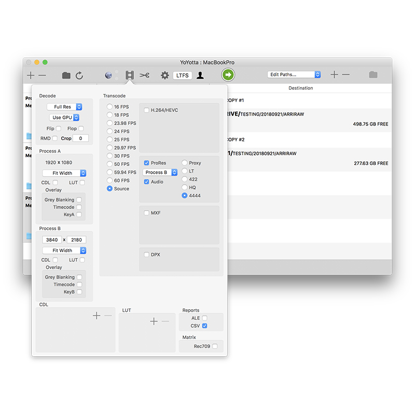Image resolution: width=415 pixels, height=415 pixels.
Task: Toggle the CSV reports checkbox
Action: (x=205, y=326)
